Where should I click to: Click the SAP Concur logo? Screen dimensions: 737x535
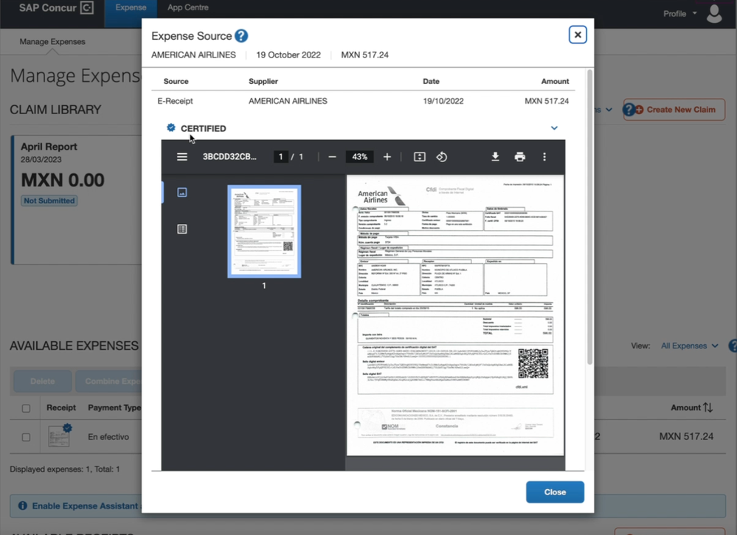tap(56, 8)
